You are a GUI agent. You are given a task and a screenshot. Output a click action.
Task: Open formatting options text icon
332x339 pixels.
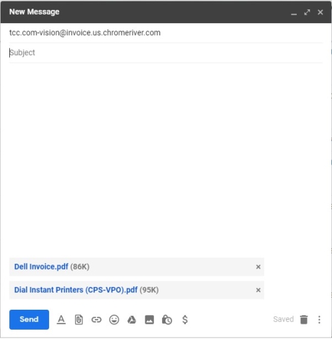click(61, 320)
